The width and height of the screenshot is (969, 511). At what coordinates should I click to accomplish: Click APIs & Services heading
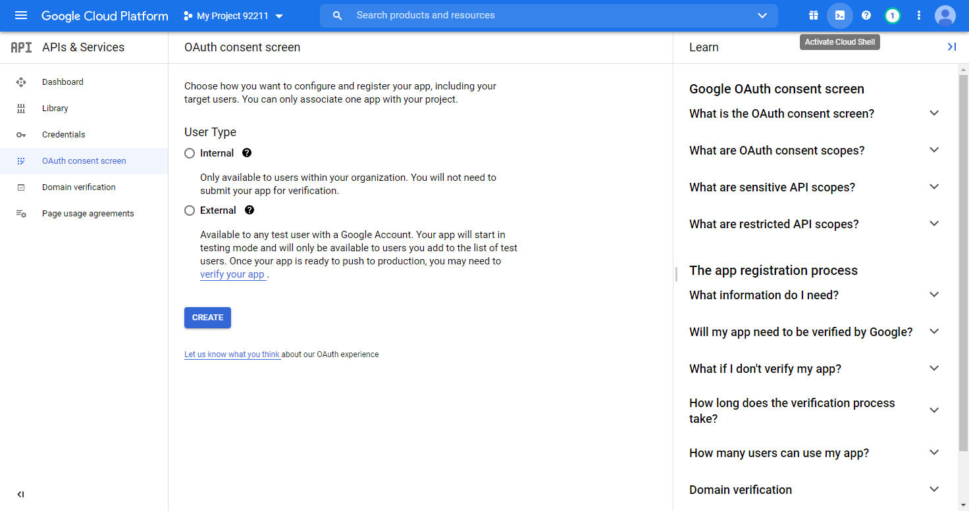[83, 47]
